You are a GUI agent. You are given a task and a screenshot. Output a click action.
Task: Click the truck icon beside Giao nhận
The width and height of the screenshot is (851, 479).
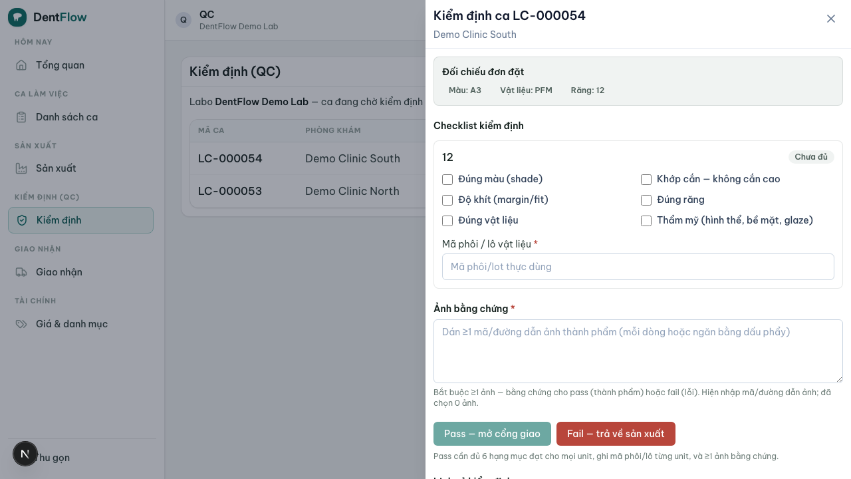[x=21, y=272]
